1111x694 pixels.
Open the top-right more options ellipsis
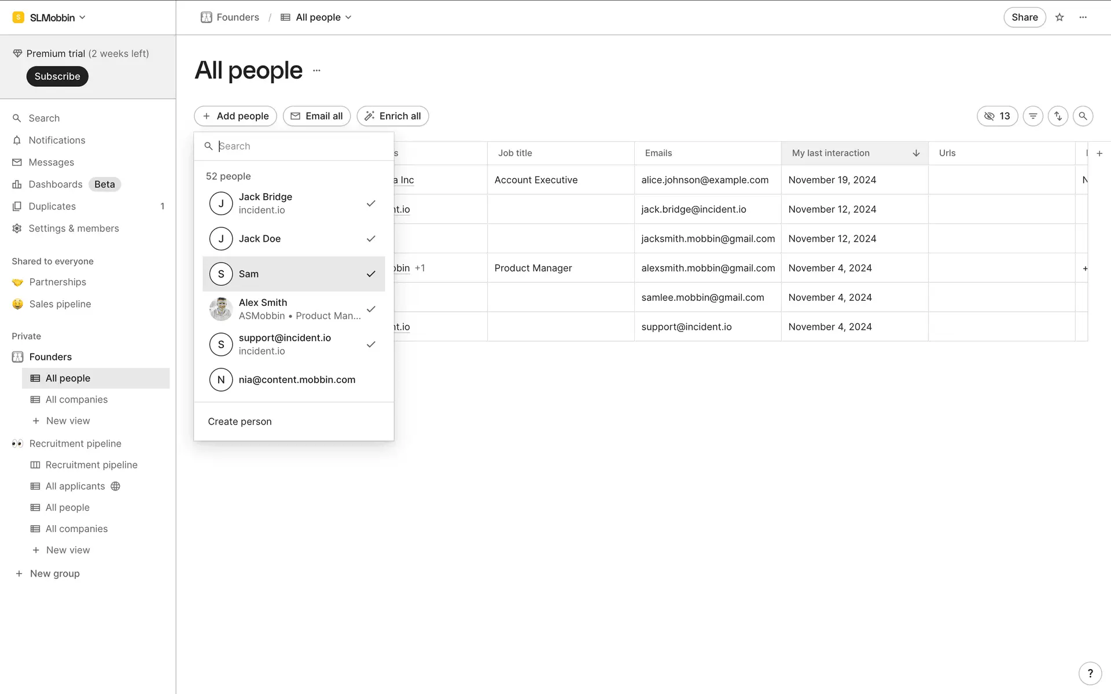tap(1083, 17)
